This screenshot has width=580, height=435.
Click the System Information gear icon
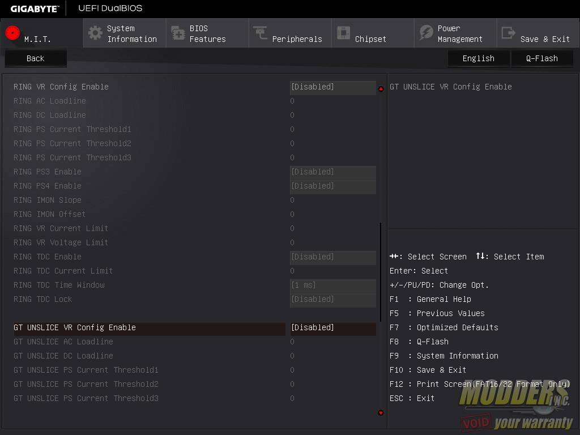click(x=95, y=33)
